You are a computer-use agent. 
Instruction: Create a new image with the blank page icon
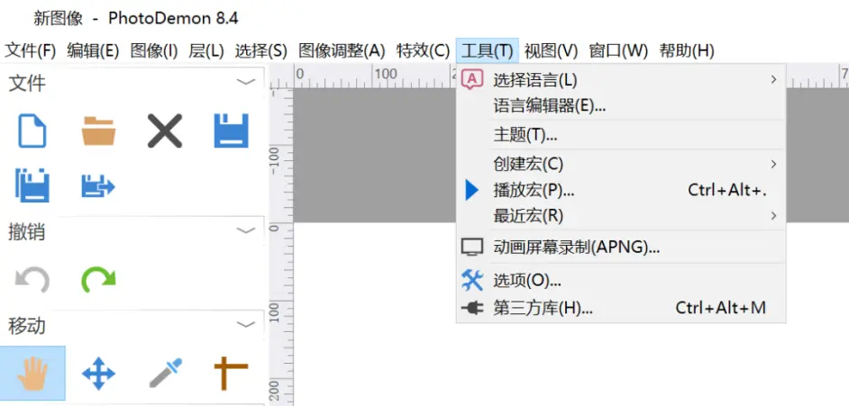[32, 131]
